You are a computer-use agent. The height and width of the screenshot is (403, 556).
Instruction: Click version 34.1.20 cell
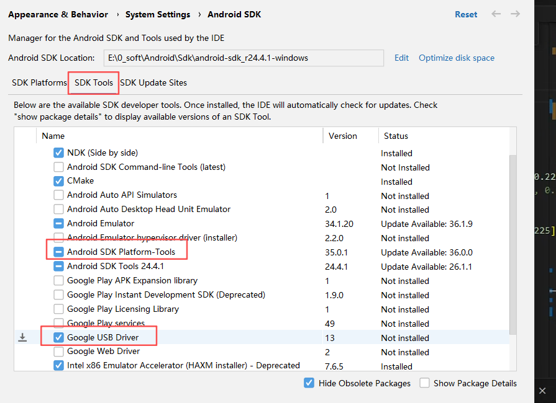pyautogui.click(x=339, y=224)
